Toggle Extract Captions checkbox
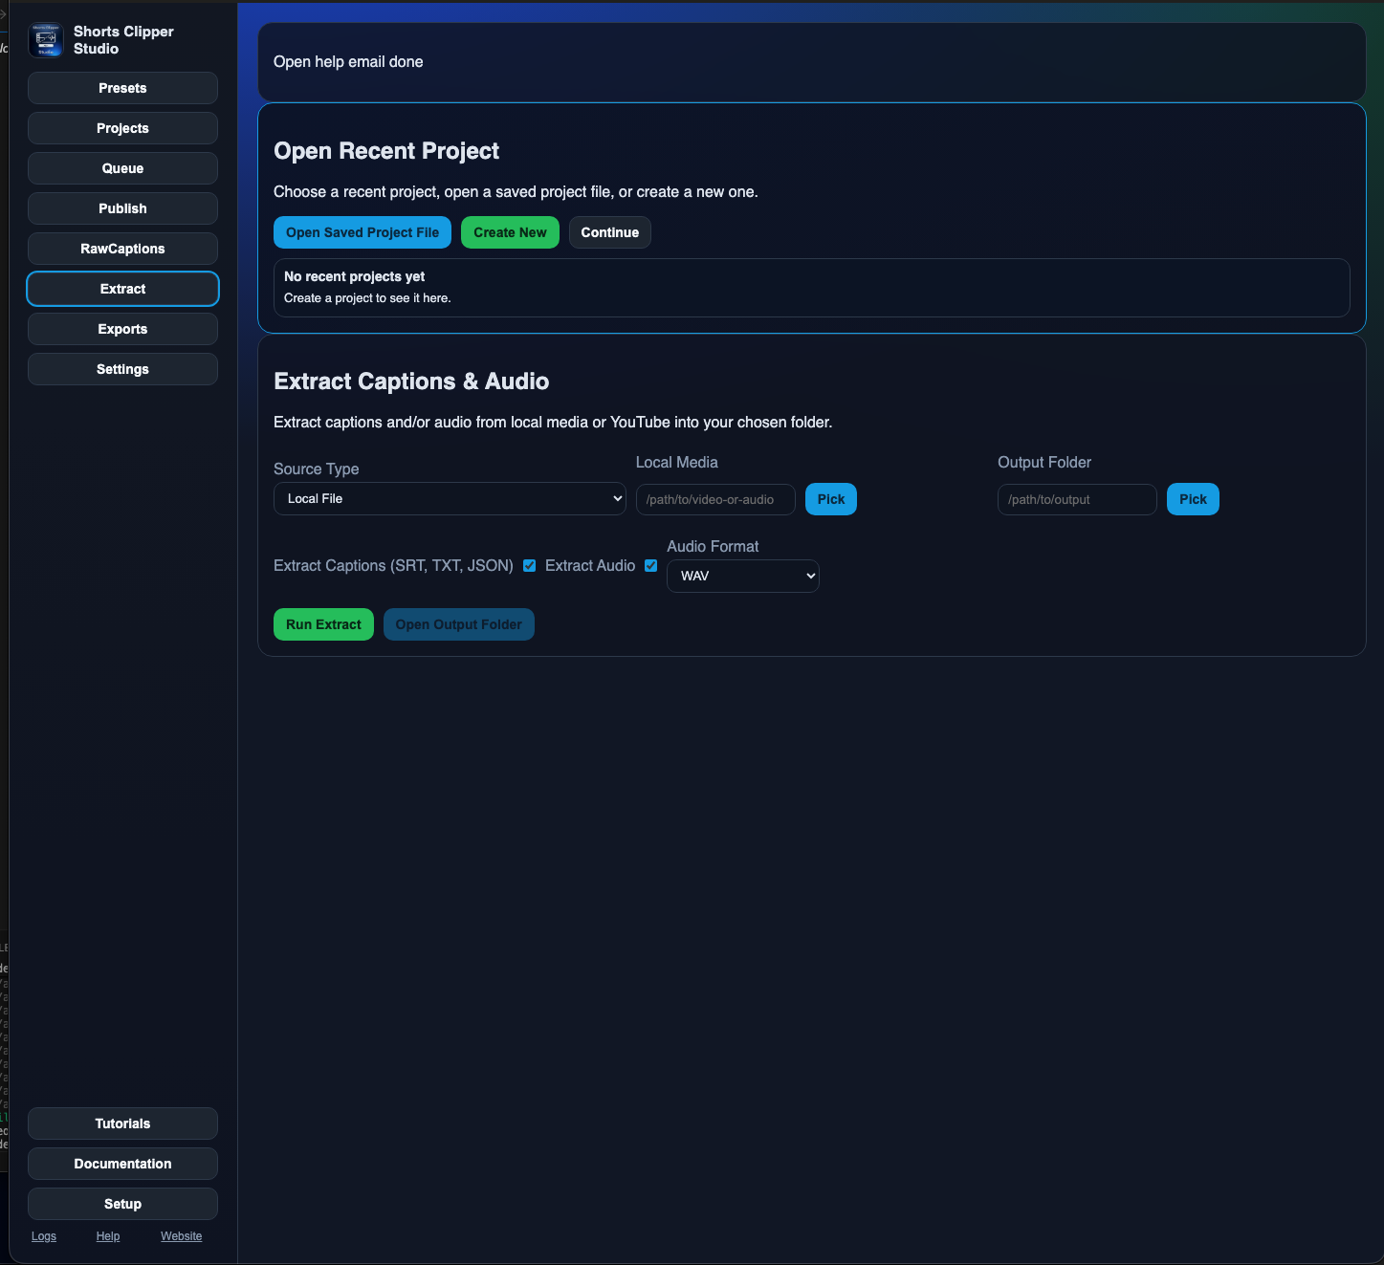This screenshot has height=1265, width=1384. pyautogui.click(x=529, y=566)
